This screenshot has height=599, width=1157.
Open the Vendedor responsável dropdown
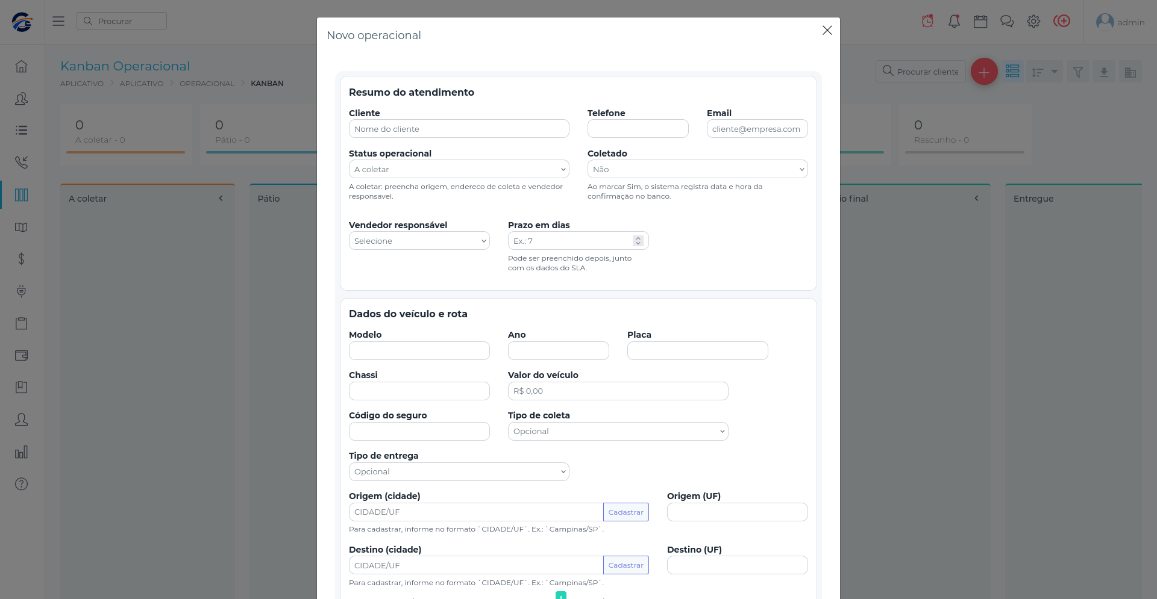click(x=419, y=241)
